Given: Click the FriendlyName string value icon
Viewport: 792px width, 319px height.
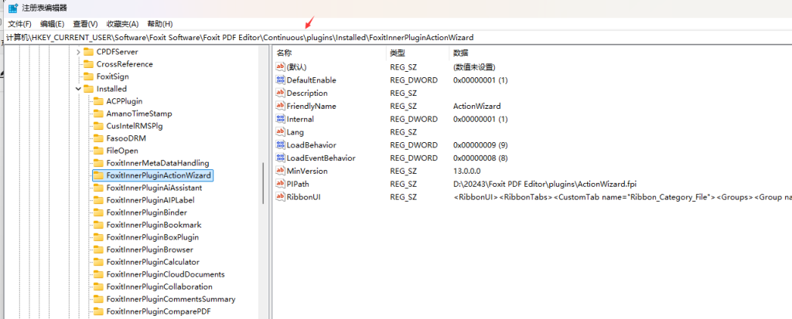Looking at the screenshot, I should (281, 106).
